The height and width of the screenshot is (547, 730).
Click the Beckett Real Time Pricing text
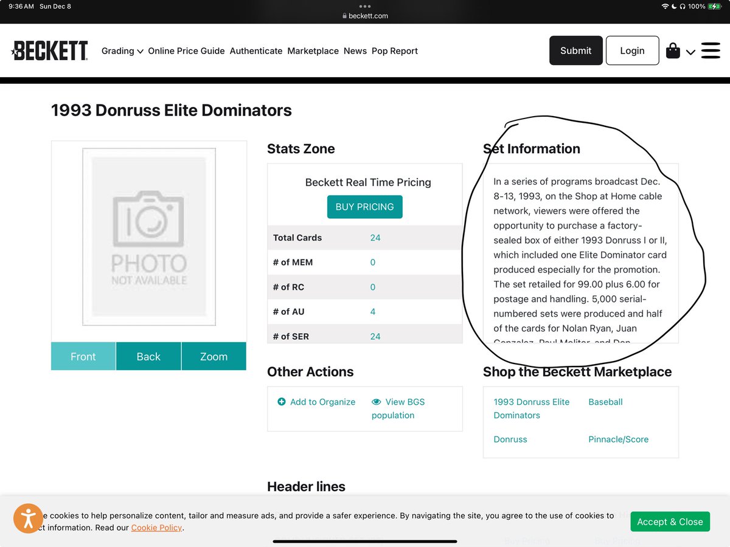[368, 182]
